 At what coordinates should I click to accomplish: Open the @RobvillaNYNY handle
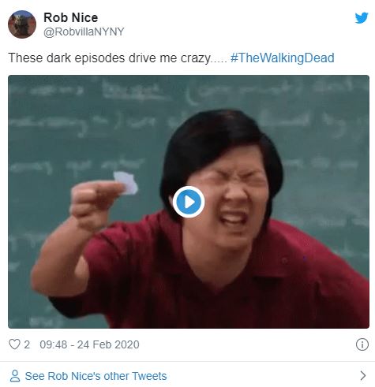tap(84, 32)
